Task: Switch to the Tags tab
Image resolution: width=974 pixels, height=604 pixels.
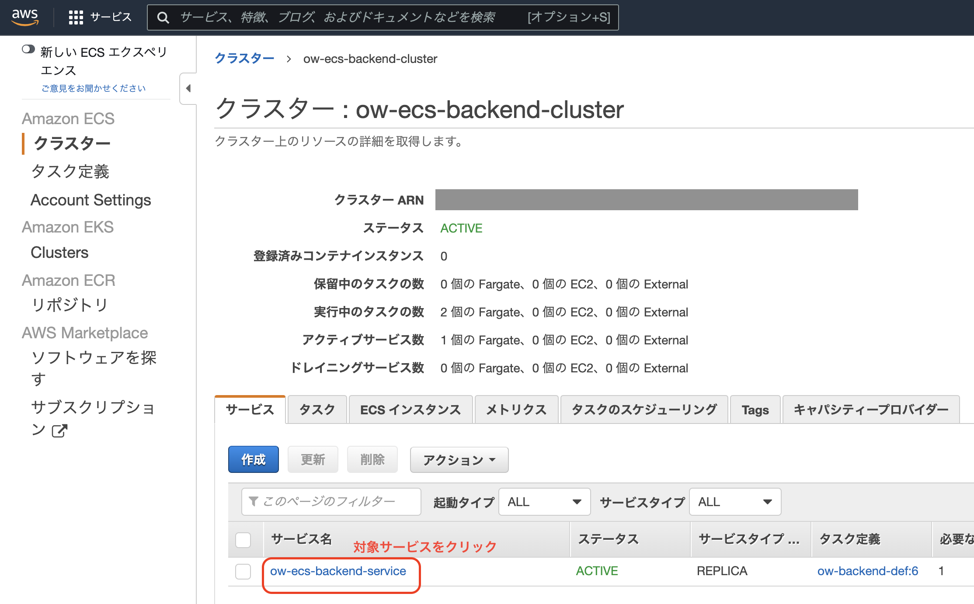Action: click(x=755, y=410)
